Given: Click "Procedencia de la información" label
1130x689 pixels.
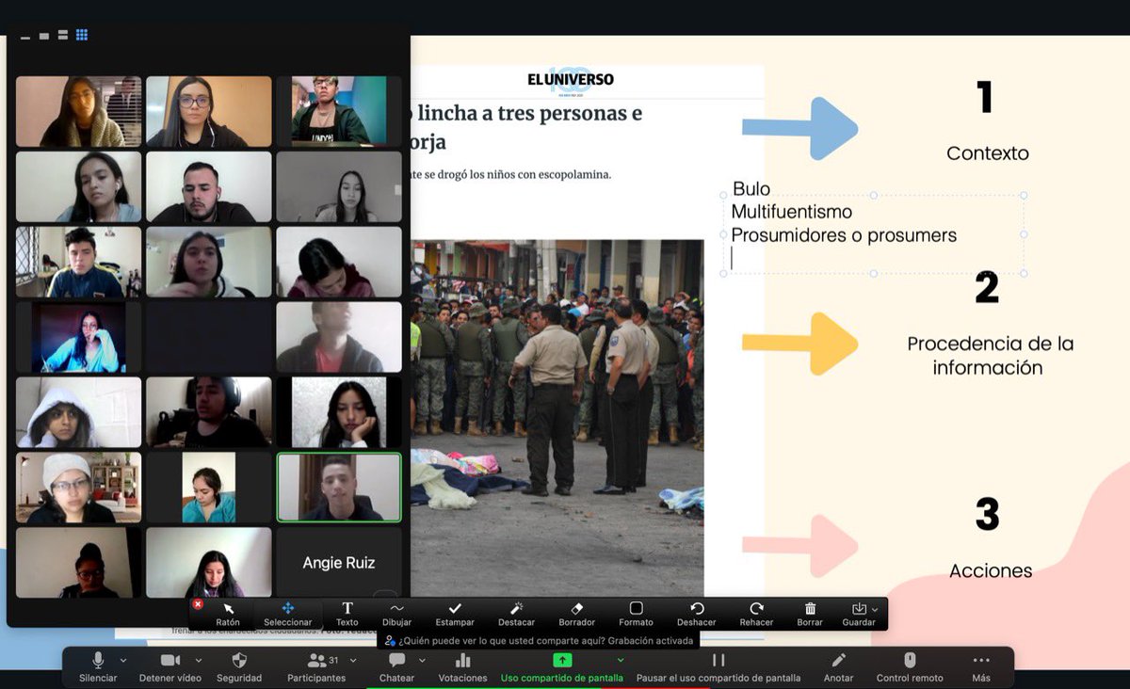Looking at the screenshot, I should [990, 356].
